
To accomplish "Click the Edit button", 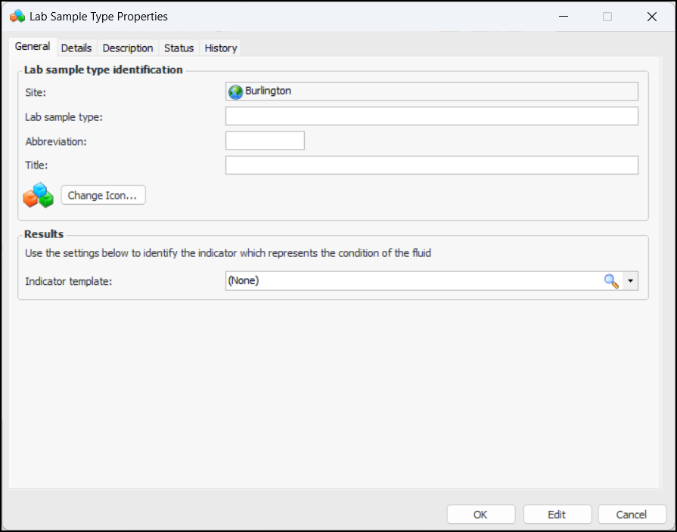I will (x=557, y=515).
